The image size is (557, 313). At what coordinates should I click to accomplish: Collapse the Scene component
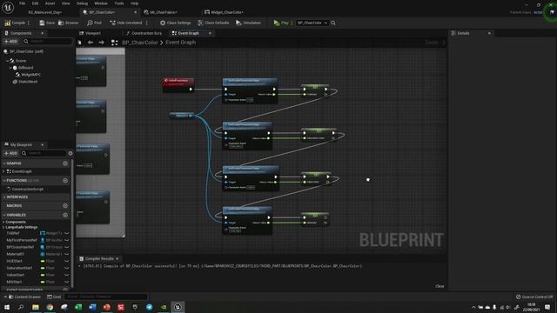point(7,61)
